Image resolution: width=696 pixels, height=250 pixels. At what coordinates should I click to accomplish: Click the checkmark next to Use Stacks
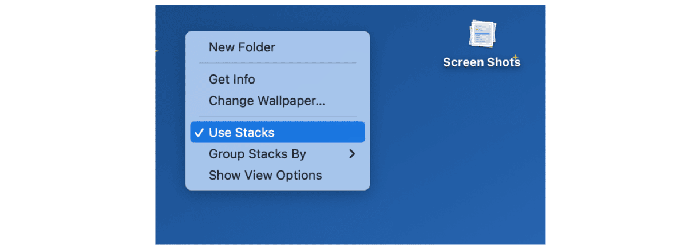(x=199, y=133)
